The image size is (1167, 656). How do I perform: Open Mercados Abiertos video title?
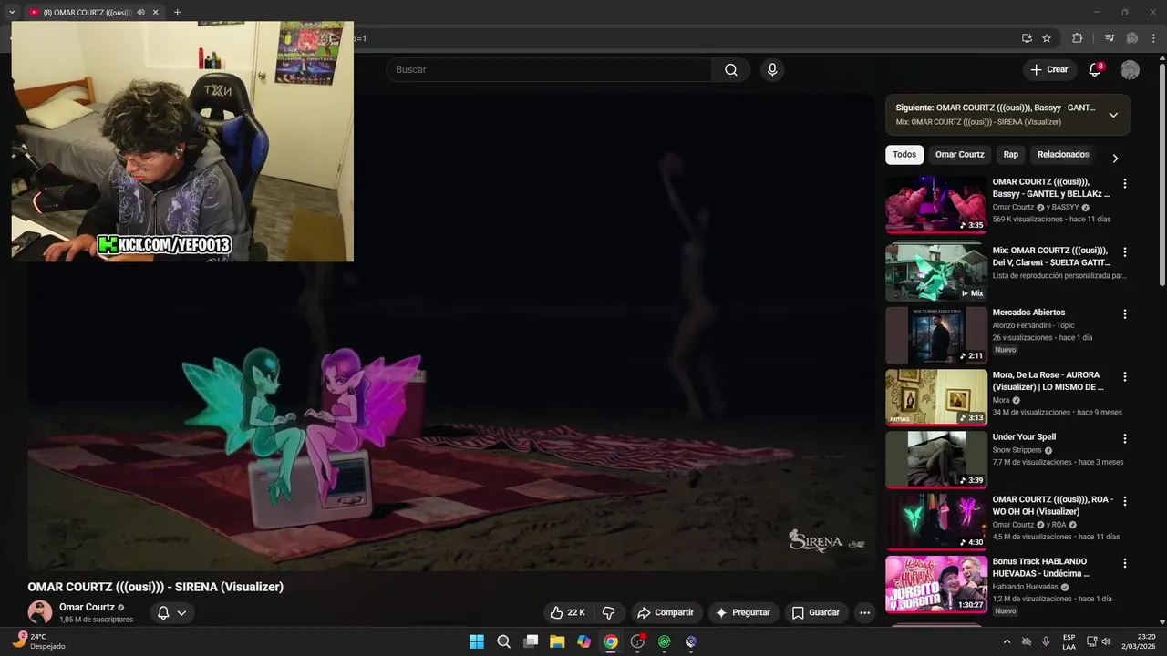[x=1028, y=313]
